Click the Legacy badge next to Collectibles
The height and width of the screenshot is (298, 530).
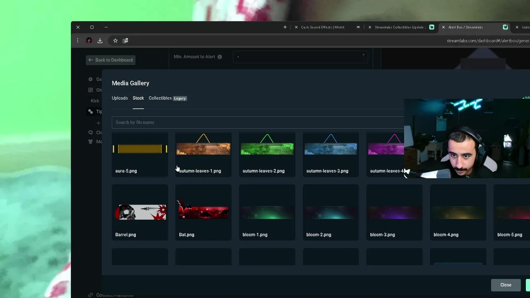tap(180, 99)
